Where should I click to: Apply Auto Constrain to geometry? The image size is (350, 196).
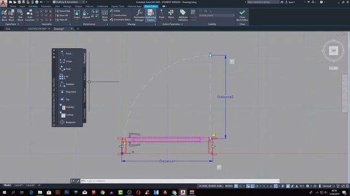tap(30, 15)
